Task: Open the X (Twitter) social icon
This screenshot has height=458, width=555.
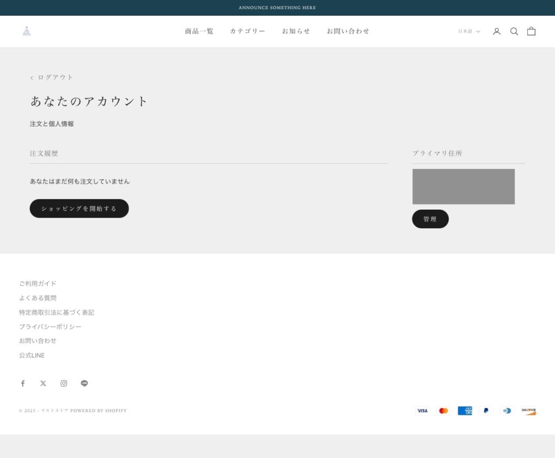Action: tap(43, 383)
